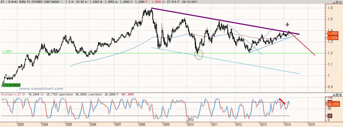Select the thick purple descending trendline
Viewport: 343px width, 127px height.
218,20
